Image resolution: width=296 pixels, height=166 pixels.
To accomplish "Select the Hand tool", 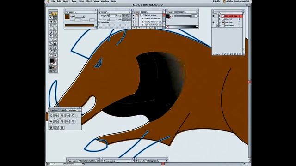I will tap(51, 55).
